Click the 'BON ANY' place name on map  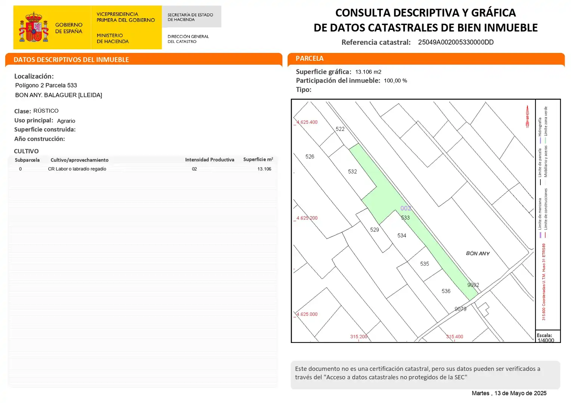click(478, 253)
